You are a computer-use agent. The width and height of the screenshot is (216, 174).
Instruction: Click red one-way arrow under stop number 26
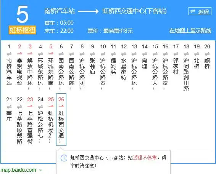coord(61,106)
